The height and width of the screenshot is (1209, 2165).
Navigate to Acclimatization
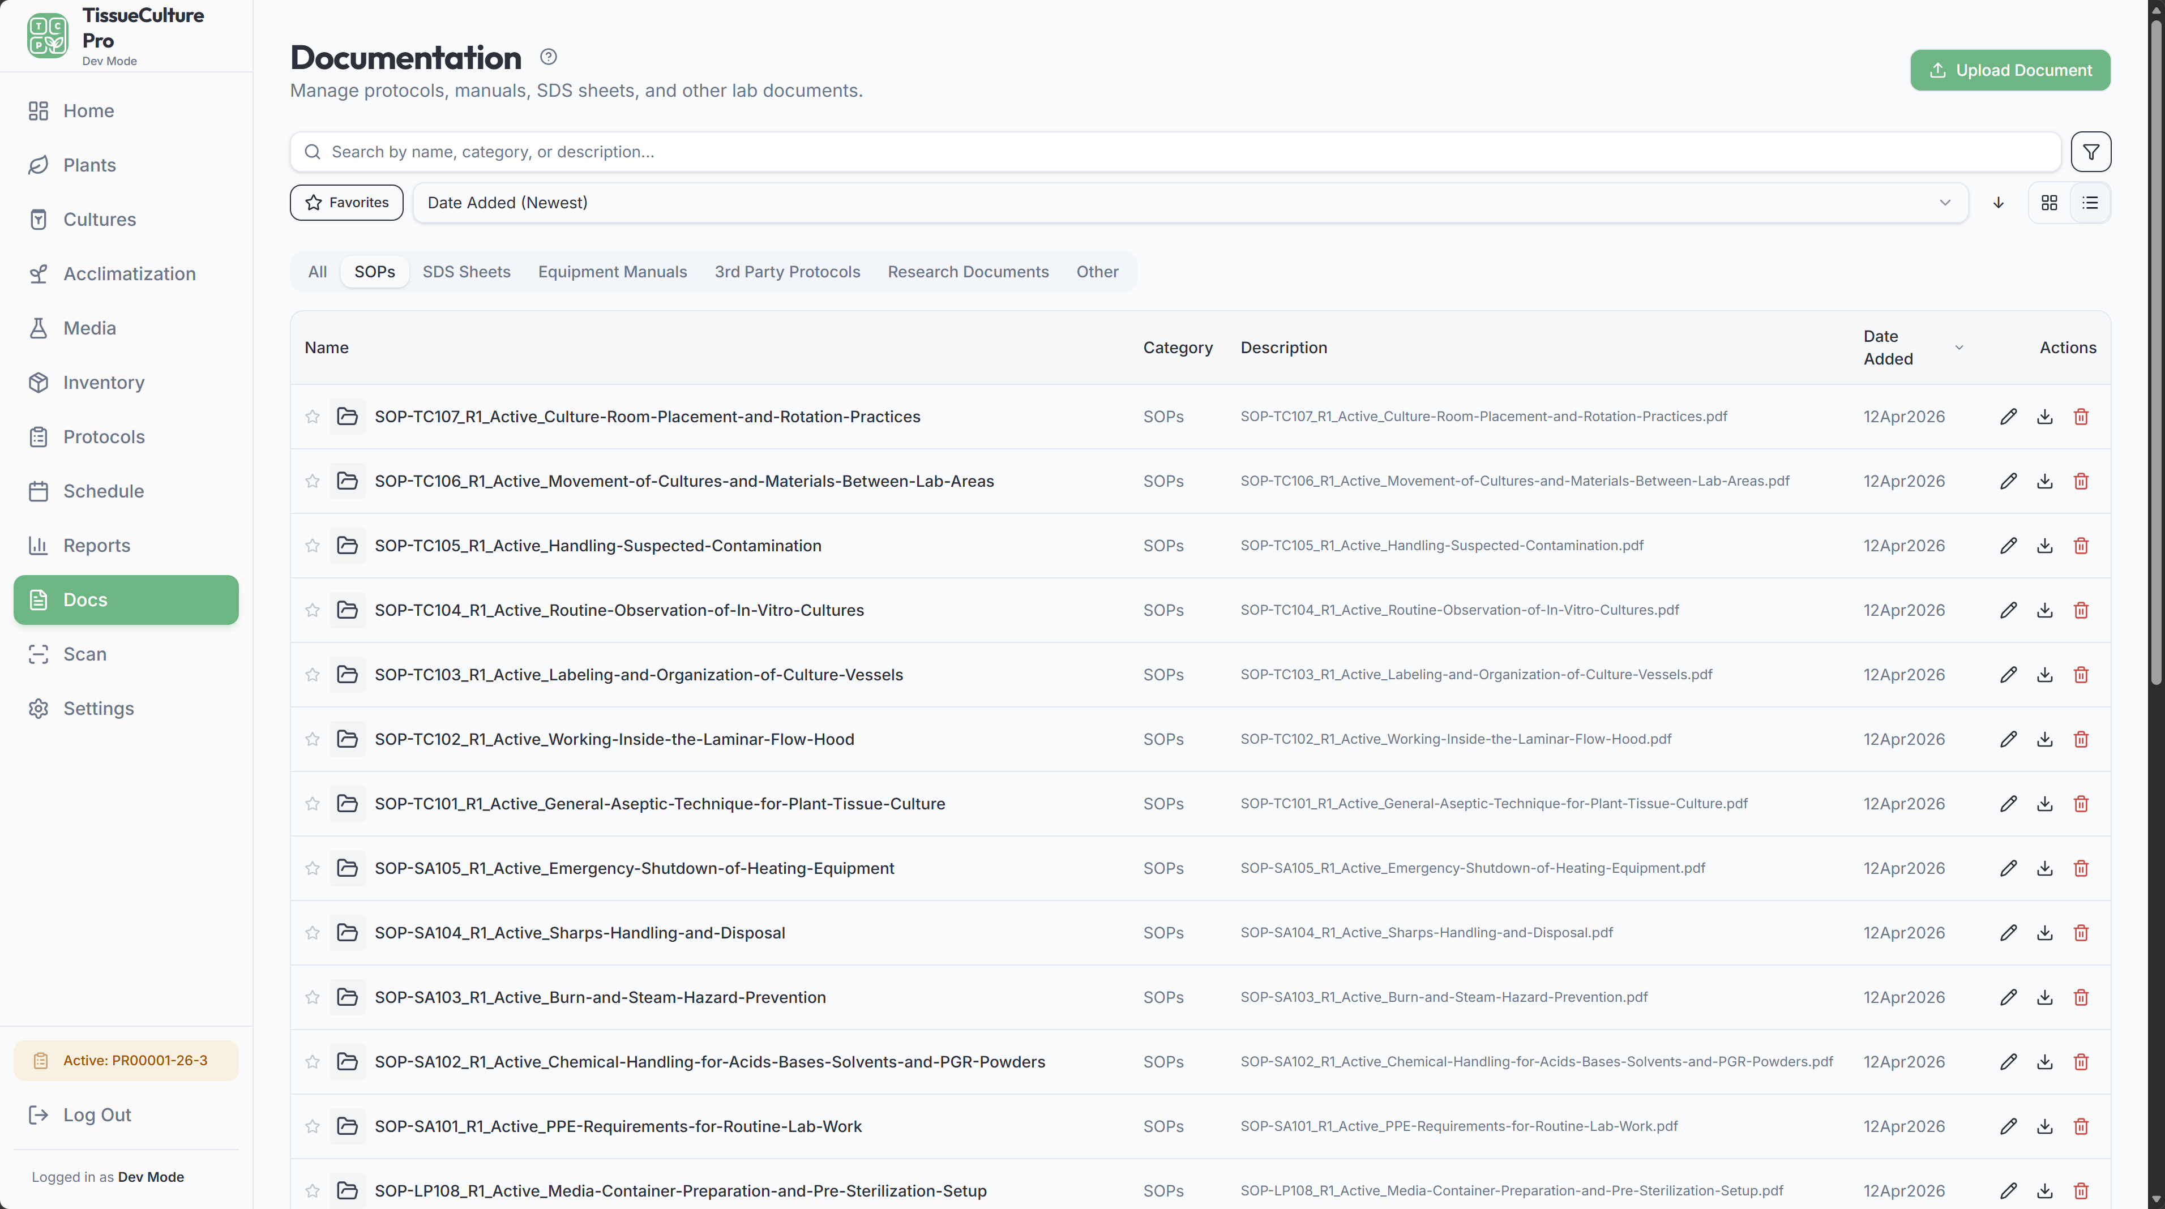[x=126, y=274]
